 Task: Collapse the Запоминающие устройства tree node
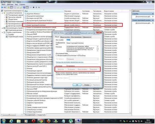(2, 28)
